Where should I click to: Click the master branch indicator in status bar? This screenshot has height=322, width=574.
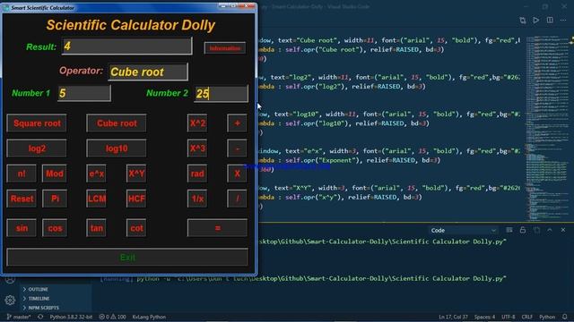point(19,317)
